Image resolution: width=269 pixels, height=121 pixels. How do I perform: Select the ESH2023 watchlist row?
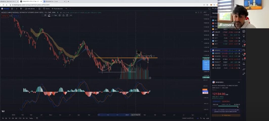tap(226, 56)
